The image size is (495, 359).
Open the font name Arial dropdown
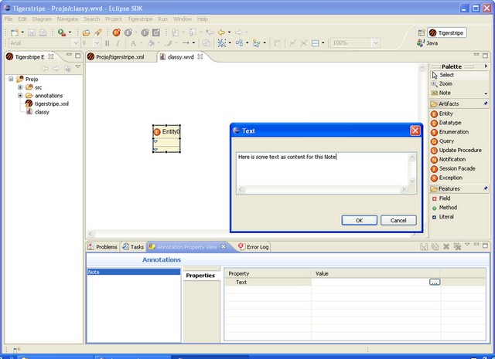coord(76,43)
